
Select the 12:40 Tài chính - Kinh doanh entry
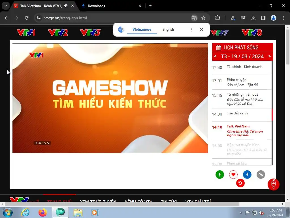click(x=242, y=68)
